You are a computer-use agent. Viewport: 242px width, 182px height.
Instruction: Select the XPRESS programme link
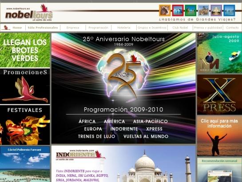(154, 129)
